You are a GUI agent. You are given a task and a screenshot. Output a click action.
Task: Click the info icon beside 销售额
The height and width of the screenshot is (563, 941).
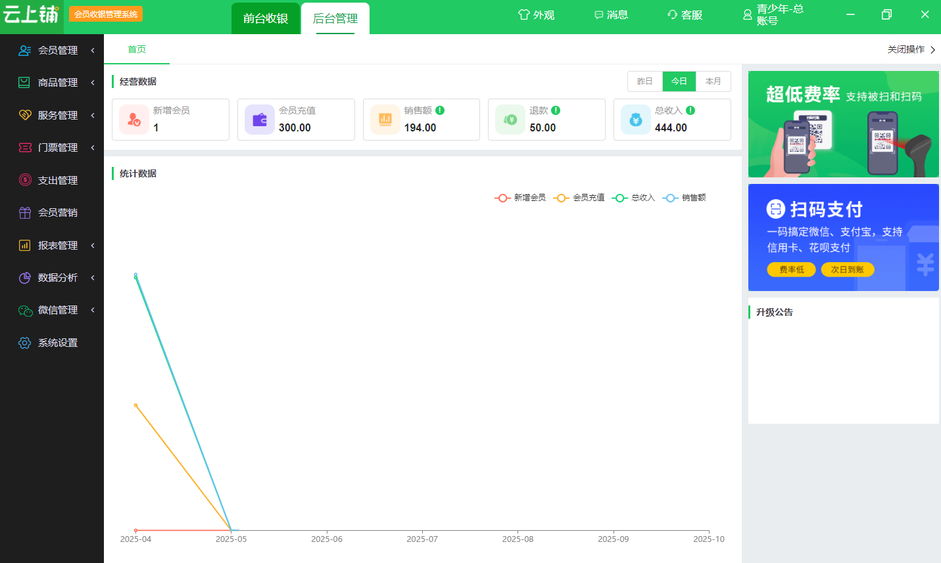point(440,110)
